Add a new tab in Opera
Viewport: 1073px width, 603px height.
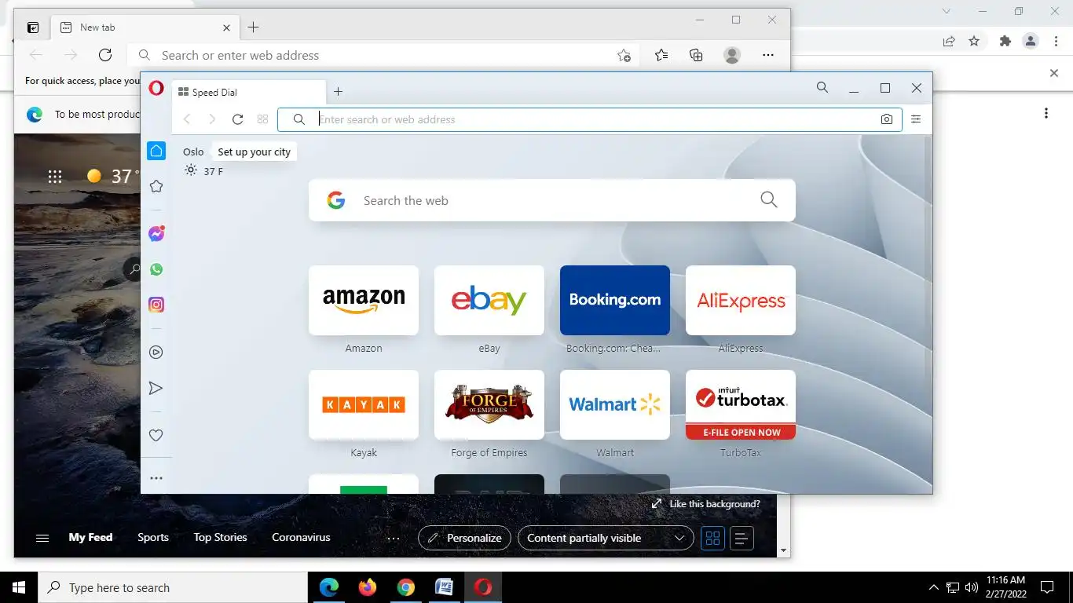click(338, 92)
